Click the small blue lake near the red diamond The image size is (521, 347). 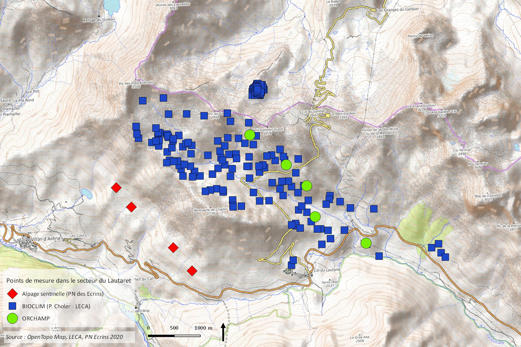86,193
